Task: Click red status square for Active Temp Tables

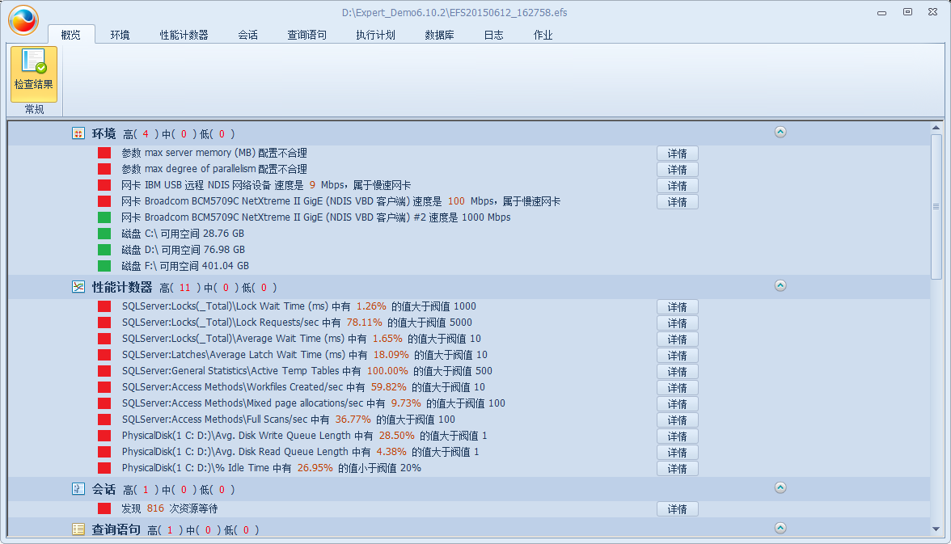Action: tap(104, 371)
